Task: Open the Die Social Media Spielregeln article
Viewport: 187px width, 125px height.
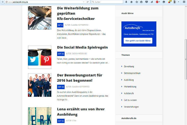Action: coord(83,47)
